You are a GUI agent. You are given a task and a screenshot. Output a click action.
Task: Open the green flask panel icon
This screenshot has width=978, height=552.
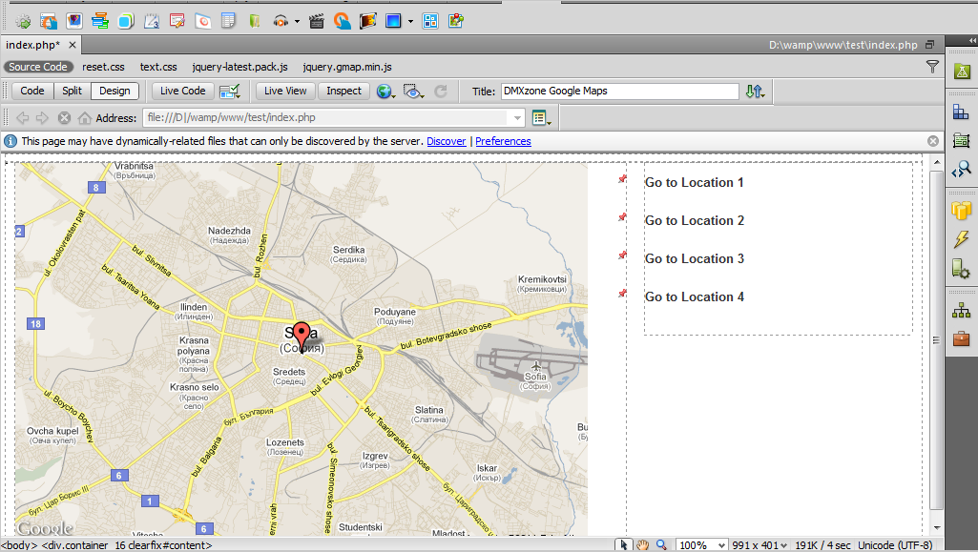[x=961, y=71]
